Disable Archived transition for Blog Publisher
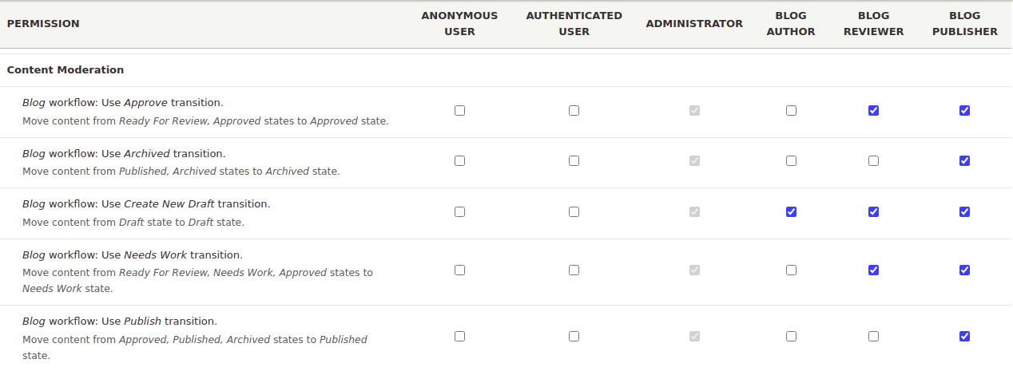Viewport: 1013px width, 371px height. pos(964,161)
